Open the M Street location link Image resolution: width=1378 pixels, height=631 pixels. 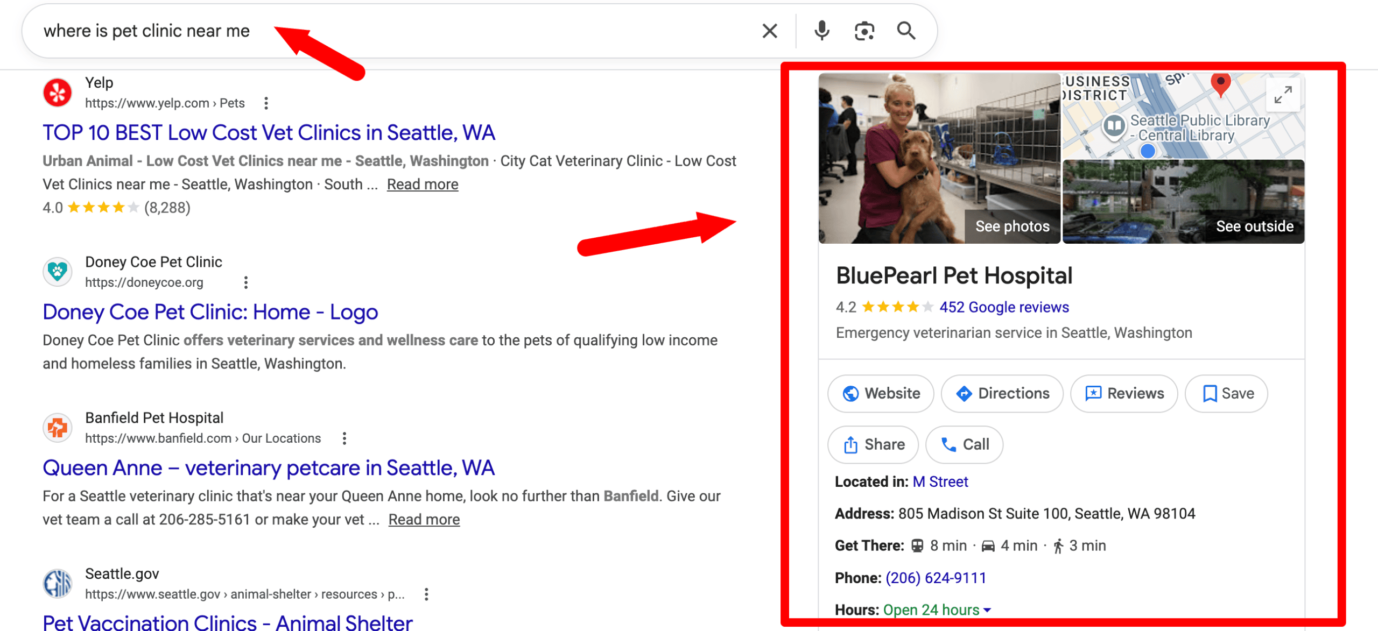click(x=940, y=482)
